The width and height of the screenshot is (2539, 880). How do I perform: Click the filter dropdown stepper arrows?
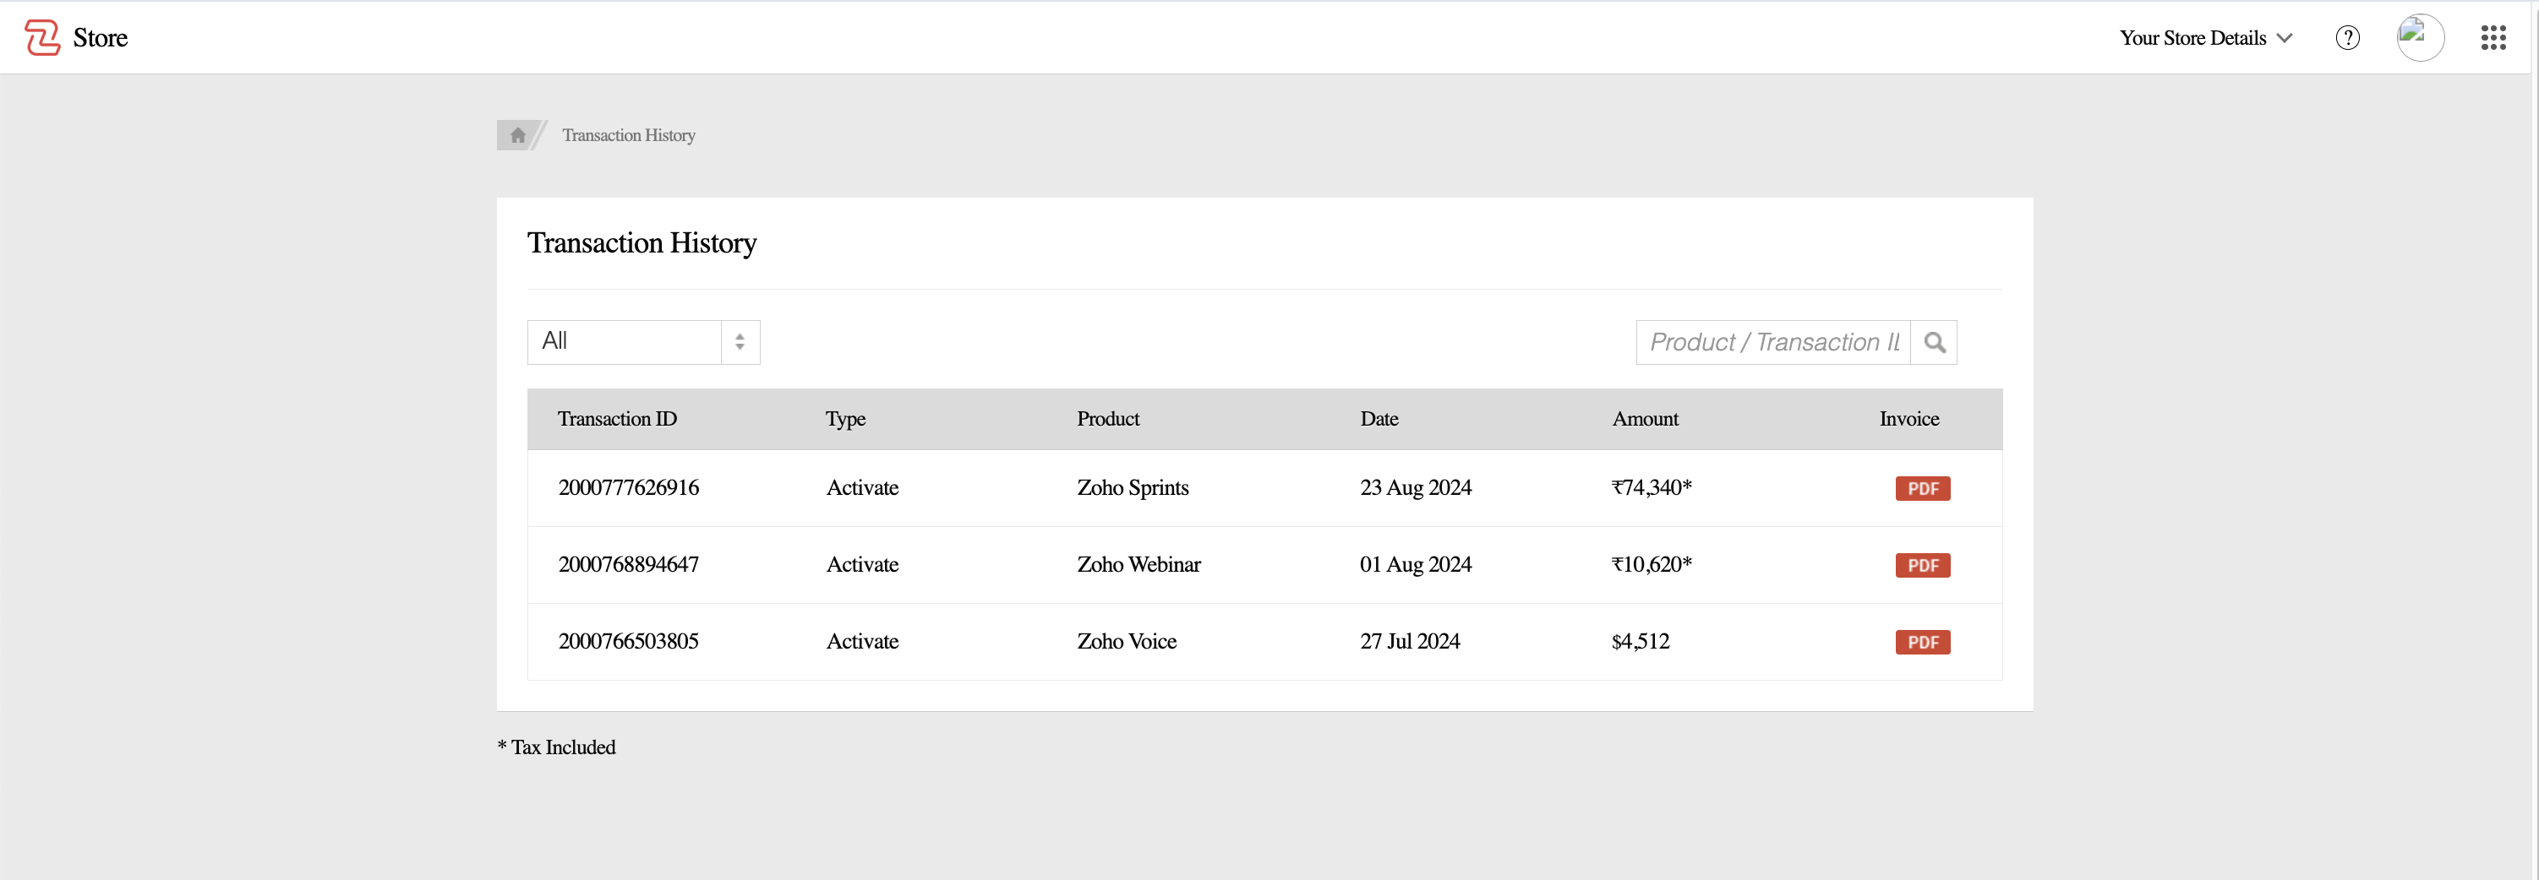(x=740, y=341)
